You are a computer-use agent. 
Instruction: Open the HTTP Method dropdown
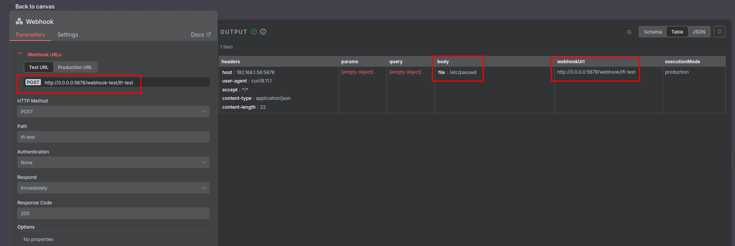pos(113,111)
